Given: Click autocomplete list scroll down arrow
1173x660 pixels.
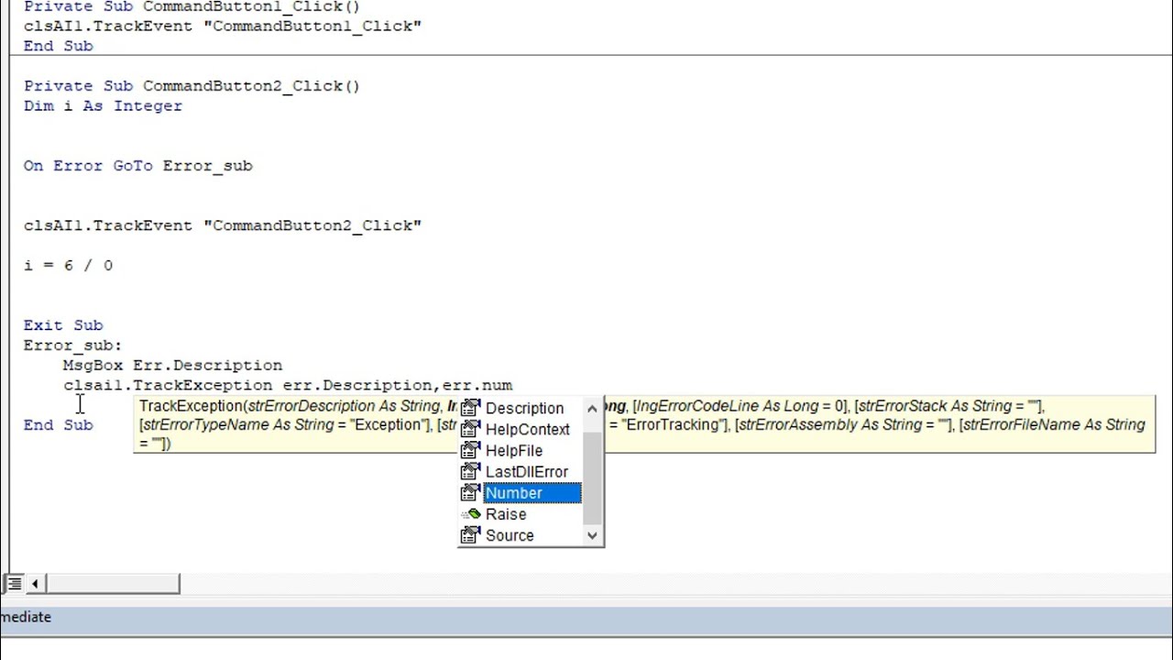Looking at the screenshot, I should [x=592, y=535].
